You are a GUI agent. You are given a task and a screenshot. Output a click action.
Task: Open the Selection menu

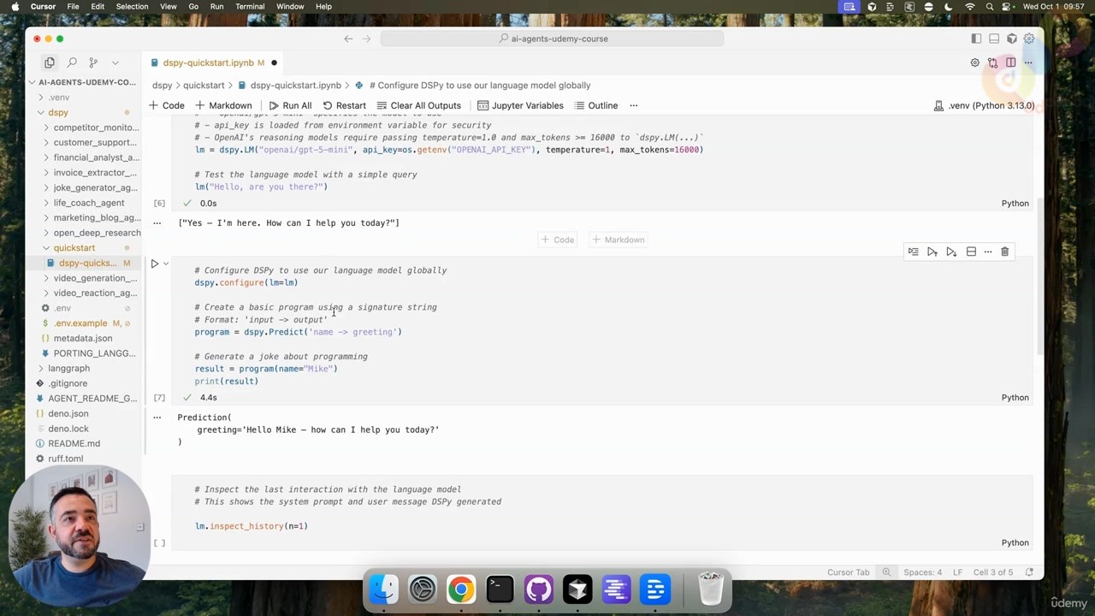pyautogui.click(x=132, y=7)
